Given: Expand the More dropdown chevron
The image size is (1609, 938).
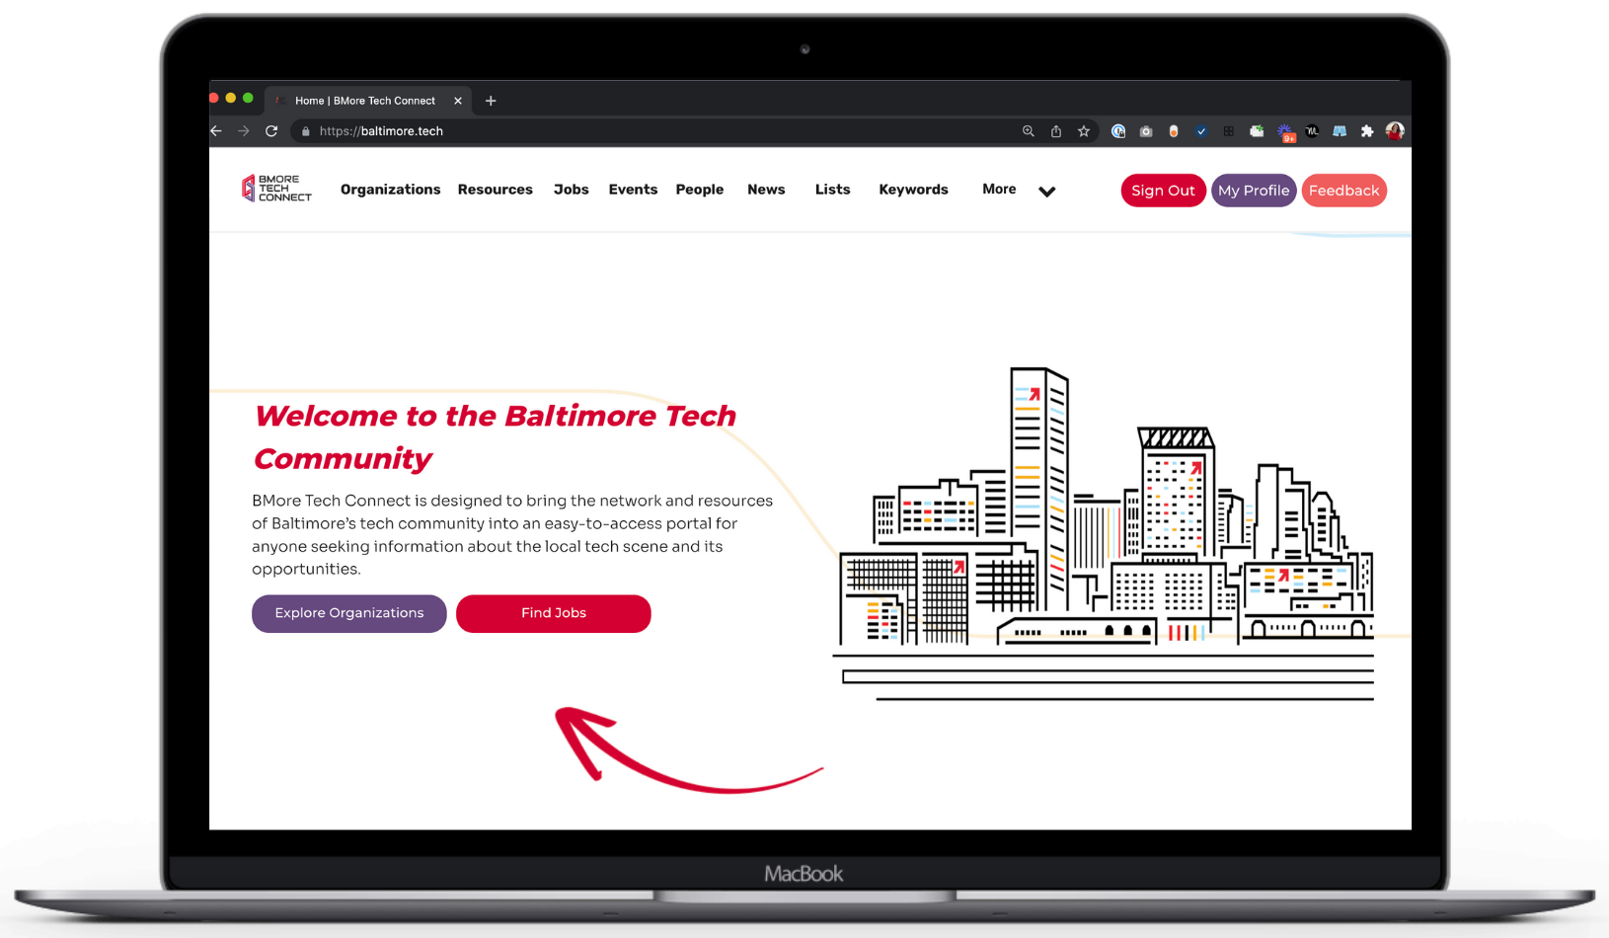Looking at the screenshot, I should [1047, 192].
